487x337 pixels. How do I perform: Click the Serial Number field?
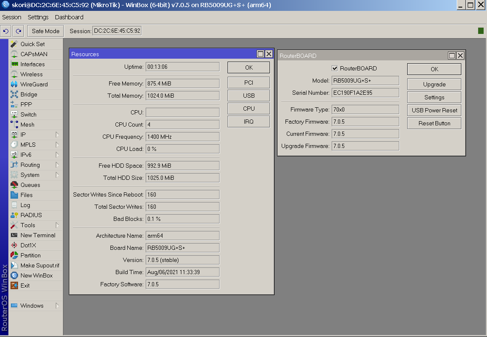click(x=365, y=93)
